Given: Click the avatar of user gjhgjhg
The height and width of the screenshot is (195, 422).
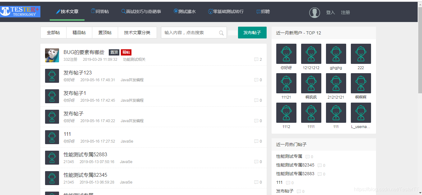Looking at the screenshot, I should 336,53.
